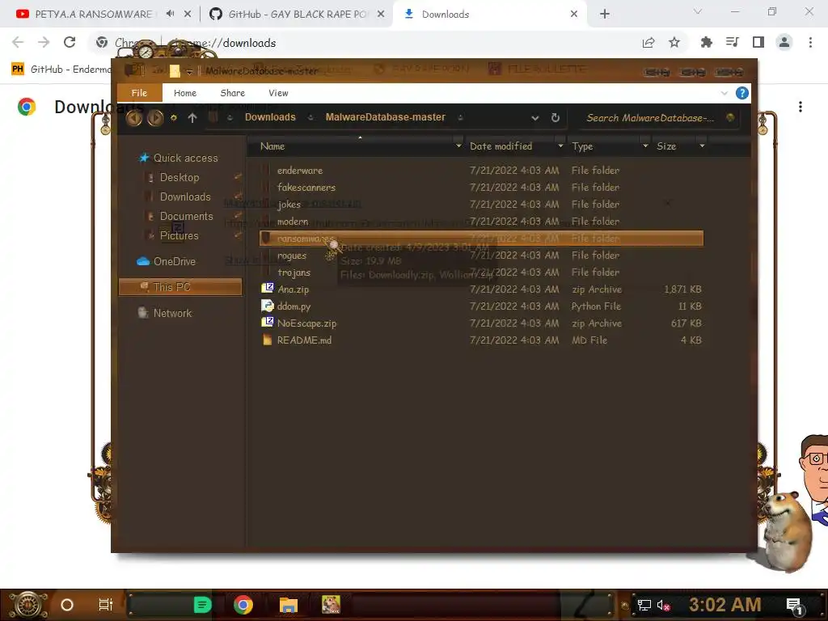828x621 pixels.
Task: Refresh the current folder view
Action: click(x=555, y=118)
